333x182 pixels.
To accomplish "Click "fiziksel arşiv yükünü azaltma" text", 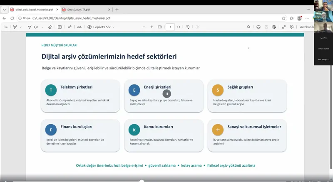I will pos(231,166).
